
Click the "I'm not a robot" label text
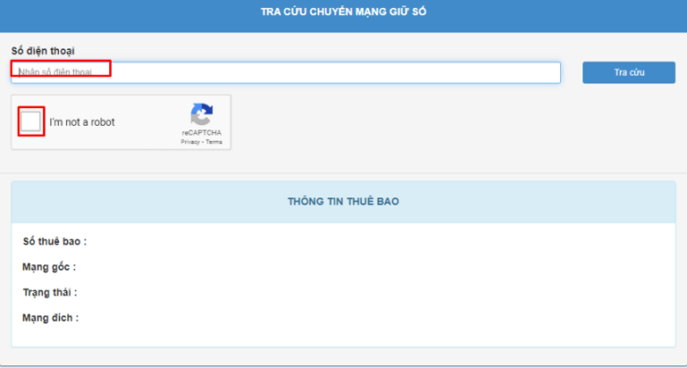coord(82,122)
